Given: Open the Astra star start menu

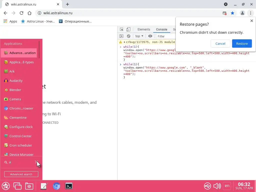Looking at the screenshot, I should (6, 186).
